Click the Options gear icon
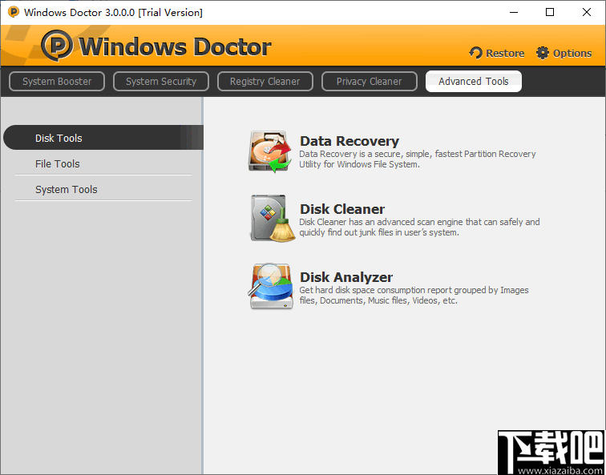This screenshot has width=606, height=475. pos(542,53)
